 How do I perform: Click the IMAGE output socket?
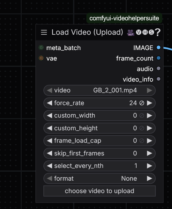coord(159,47)
